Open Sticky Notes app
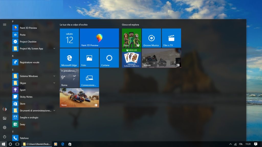The height and width of the screenshot is (147, 262). pos(34,97)
